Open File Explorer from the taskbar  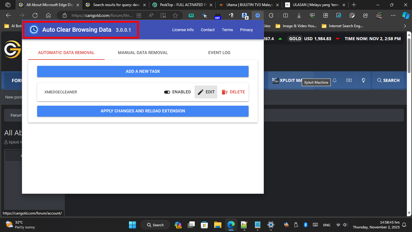218,225
